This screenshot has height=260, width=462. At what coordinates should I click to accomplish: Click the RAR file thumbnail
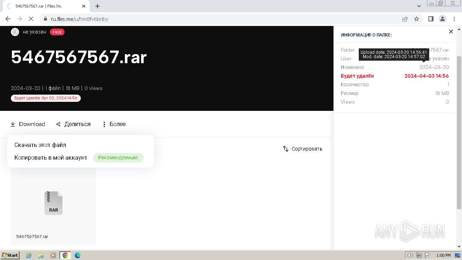(x=53, y=203)
